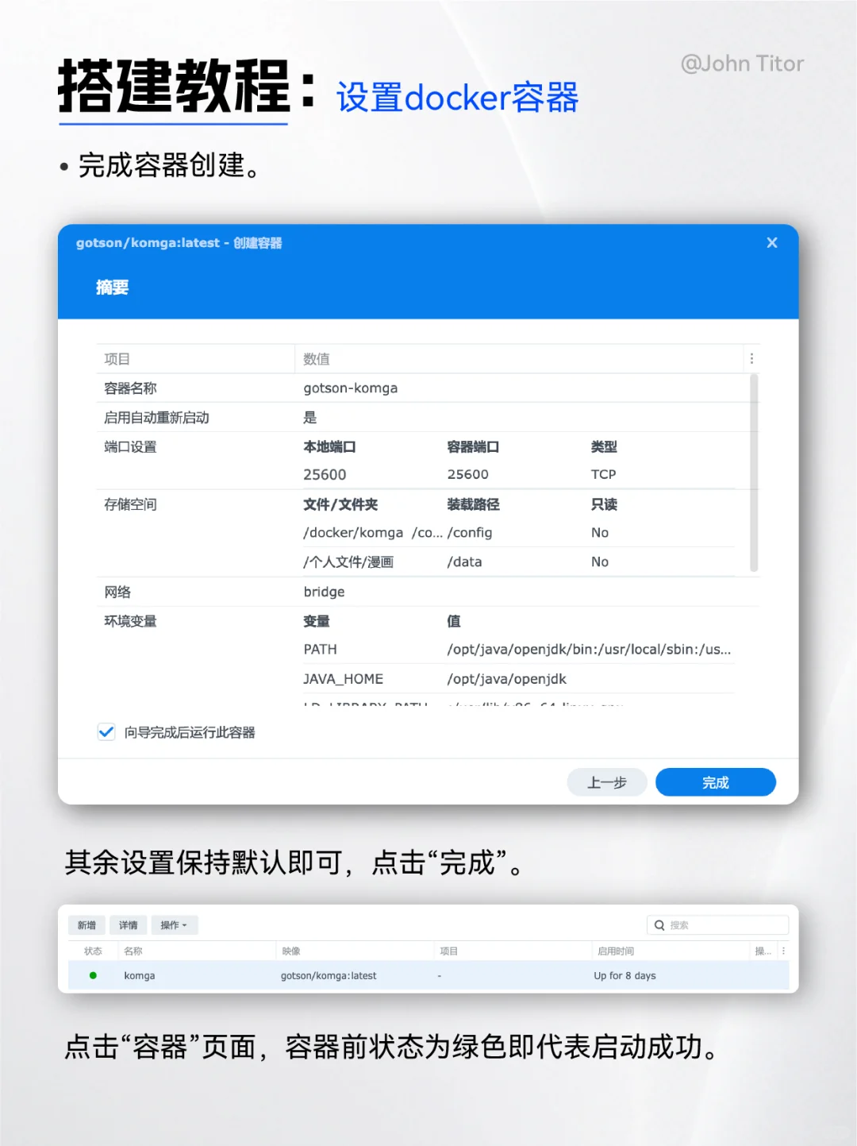Click the 启用时间 column header

click(x=616, y=951)
